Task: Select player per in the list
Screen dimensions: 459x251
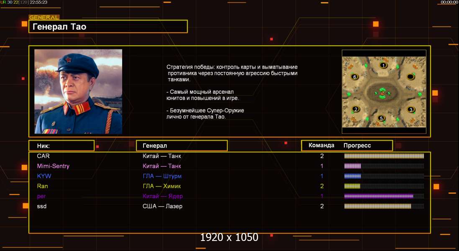Action: click(41, 196)
